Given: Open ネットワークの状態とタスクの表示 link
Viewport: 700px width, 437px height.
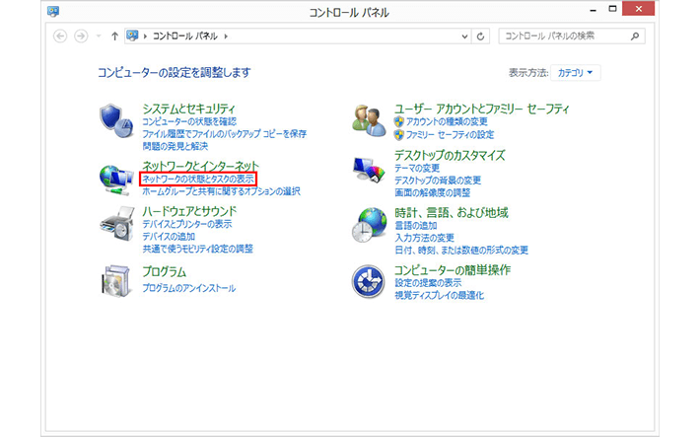Looking at the screenshot, I should [197, 179].
